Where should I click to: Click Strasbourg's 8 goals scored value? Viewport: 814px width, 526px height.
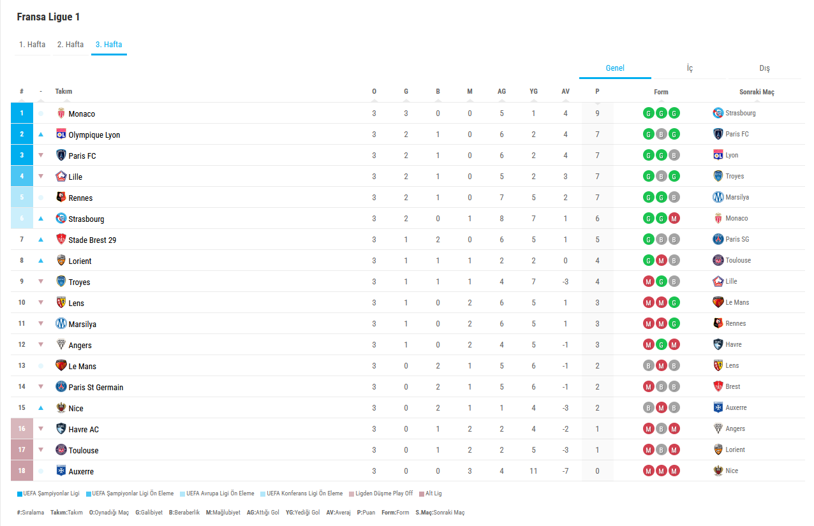[502, 219]
